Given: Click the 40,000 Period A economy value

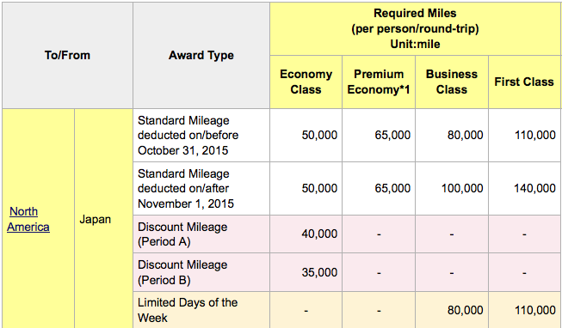Looking at the screenshot, I should pos(319,234).
